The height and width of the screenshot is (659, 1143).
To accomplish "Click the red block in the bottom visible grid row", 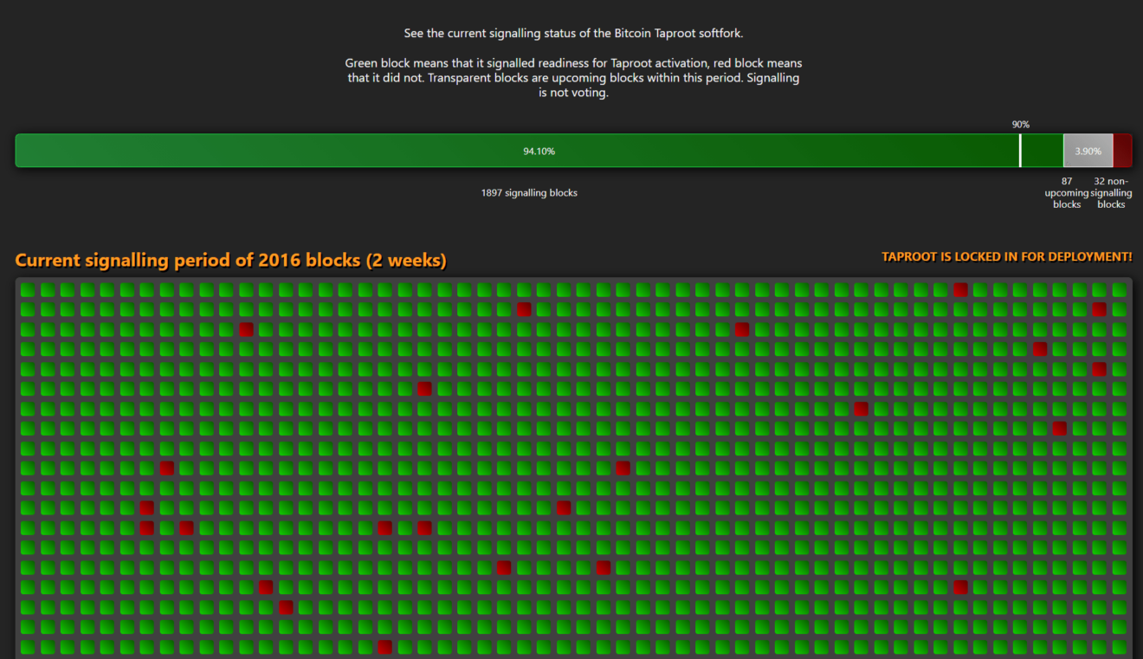I will (384, 647).
